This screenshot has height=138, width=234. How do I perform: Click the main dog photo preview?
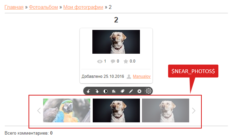point(116,42)
